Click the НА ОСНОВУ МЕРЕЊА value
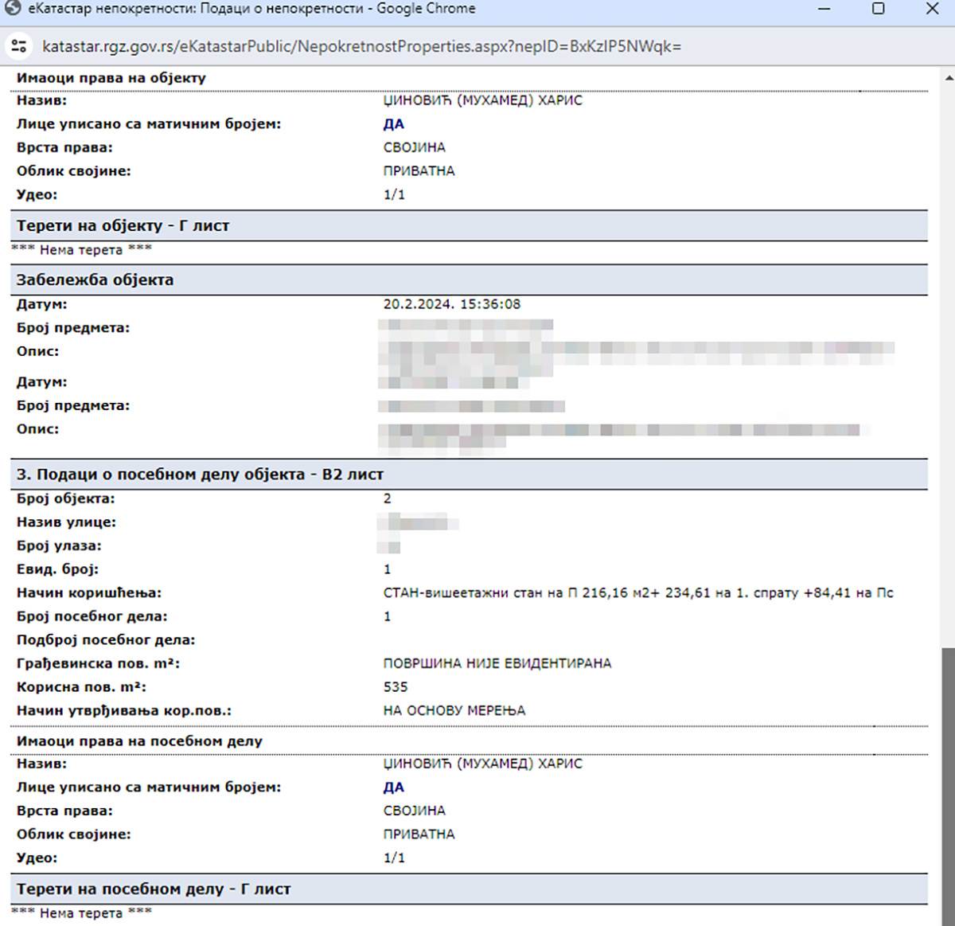This screenshot has height=926, width=955. [x=454, y=710]
